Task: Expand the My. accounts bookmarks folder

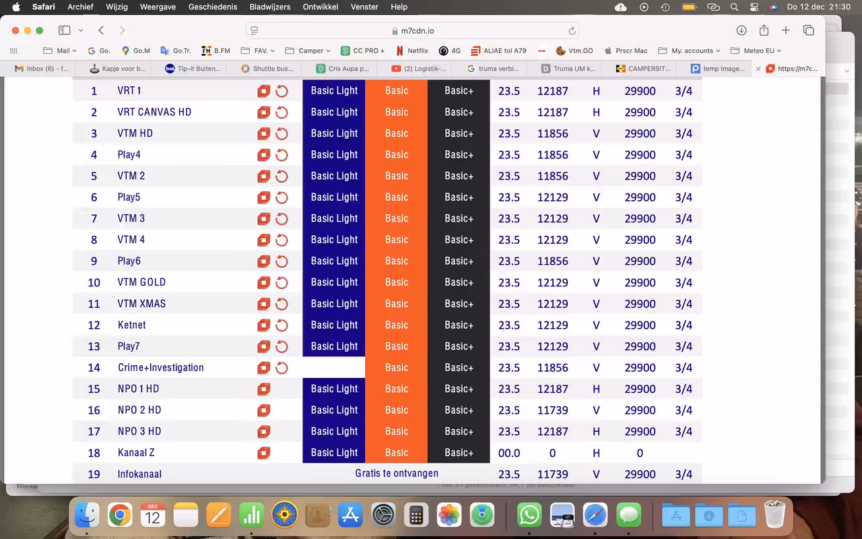Action: pyautogui.click(x=689, y=51)
